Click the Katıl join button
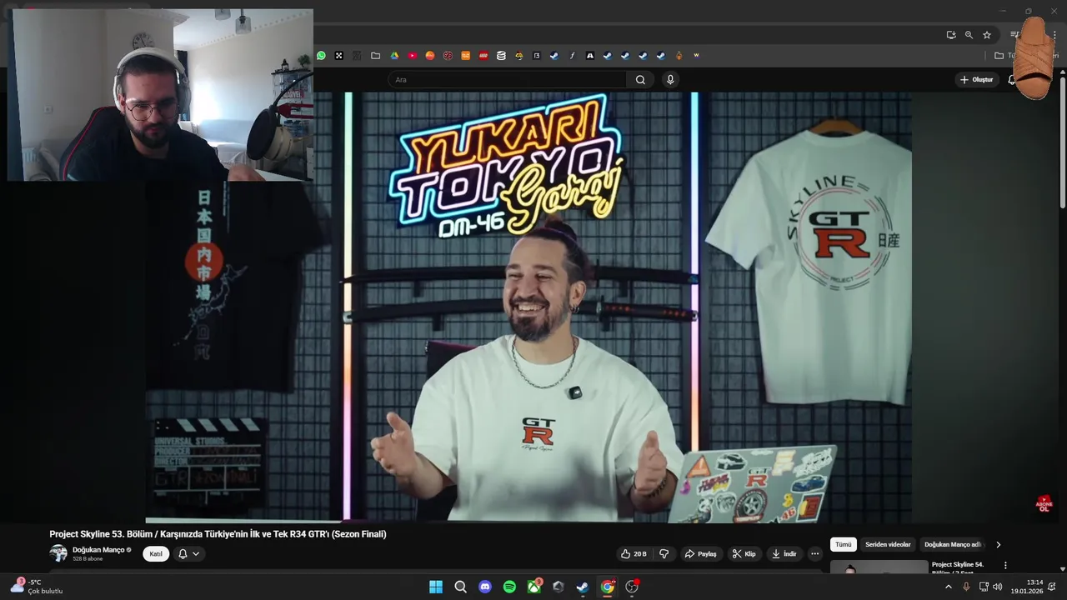The height and width of the screenshot is (600, 1067). point(156,553)
